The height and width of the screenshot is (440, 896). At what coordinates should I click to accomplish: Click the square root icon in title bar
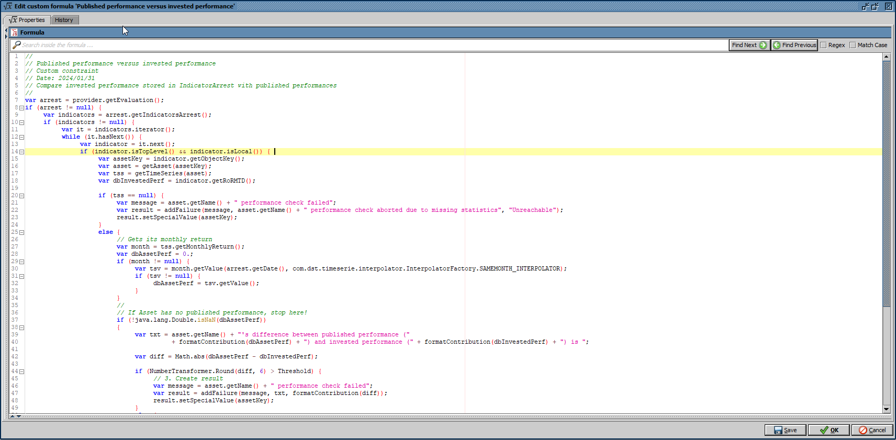pos(7,6)
